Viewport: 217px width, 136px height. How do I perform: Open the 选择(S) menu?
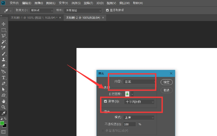tap(76, 3)
